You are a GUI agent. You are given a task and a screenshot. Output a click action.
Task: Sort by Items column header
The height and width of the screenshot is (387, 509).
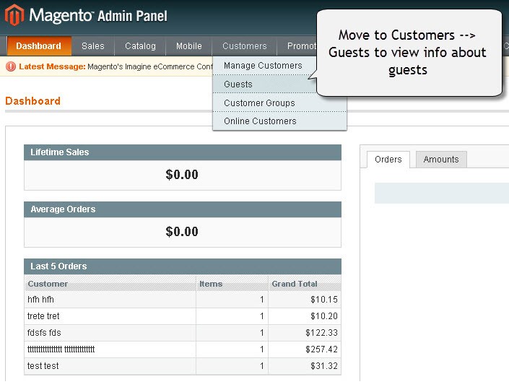232,284
